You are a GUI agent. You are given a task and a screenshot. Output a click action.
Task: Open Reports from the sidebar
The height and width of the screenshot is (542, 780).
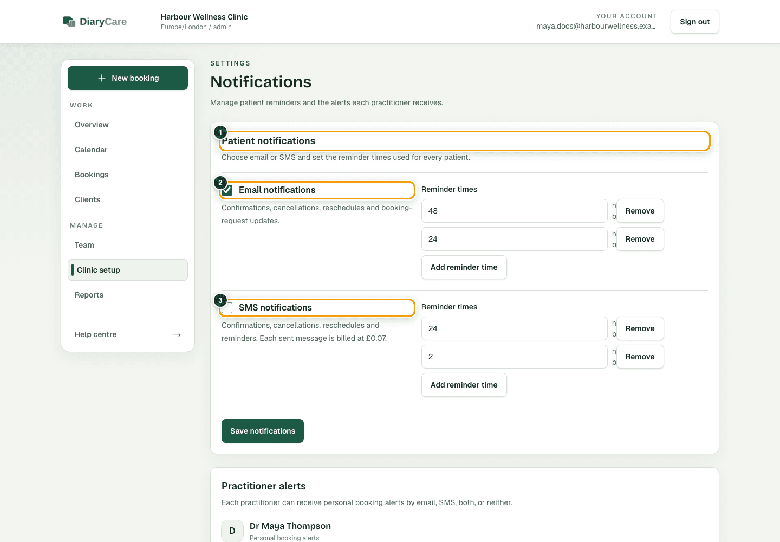(128, 295)
